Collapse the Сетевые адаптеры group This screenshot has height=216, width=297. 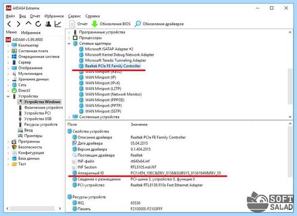69,43
